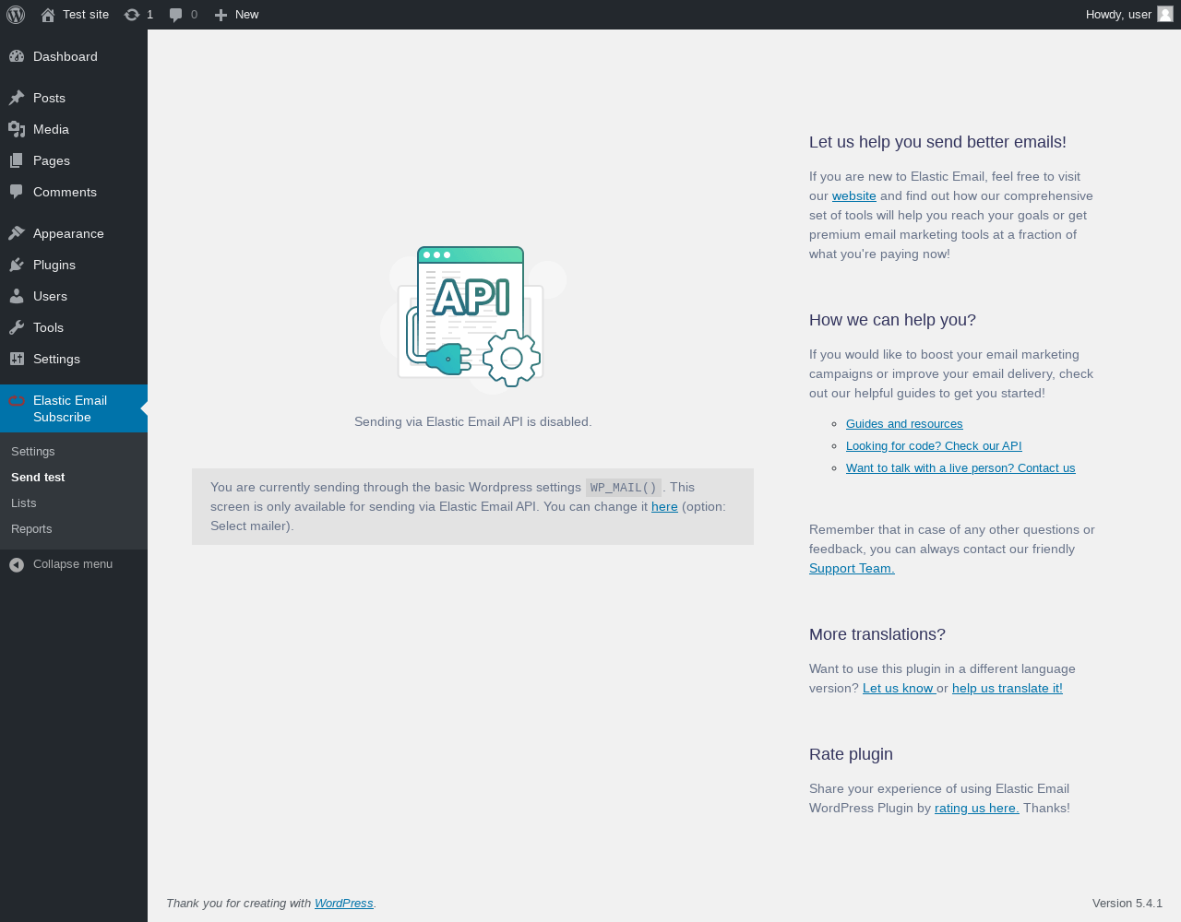Open Elastic Email Subscribe menu

[74, 408]
